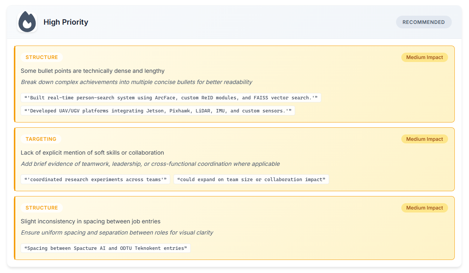Select the High Priority heading
Screen dimensions: 469x273
pyautogui.click(x=66, y=22)
